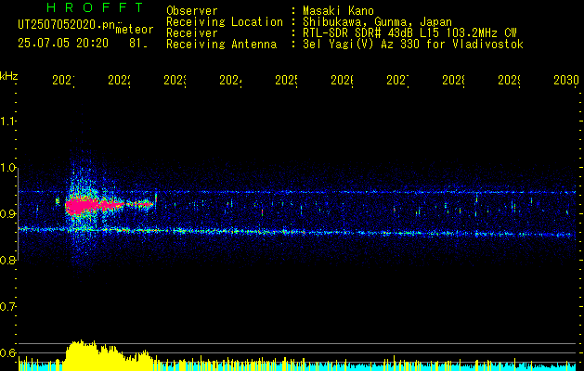Image resolution: width=584 pixels, height=371 pixels.
Task: Click the green HROFFT title text
Action: tap(96, 7)
